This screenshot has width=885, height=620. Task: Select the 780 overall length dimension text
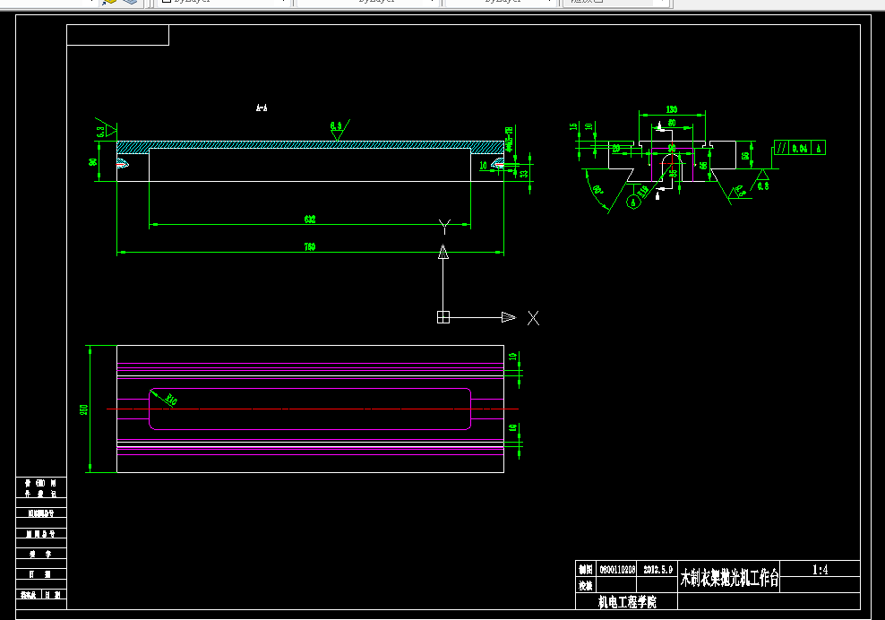(310, 246)
